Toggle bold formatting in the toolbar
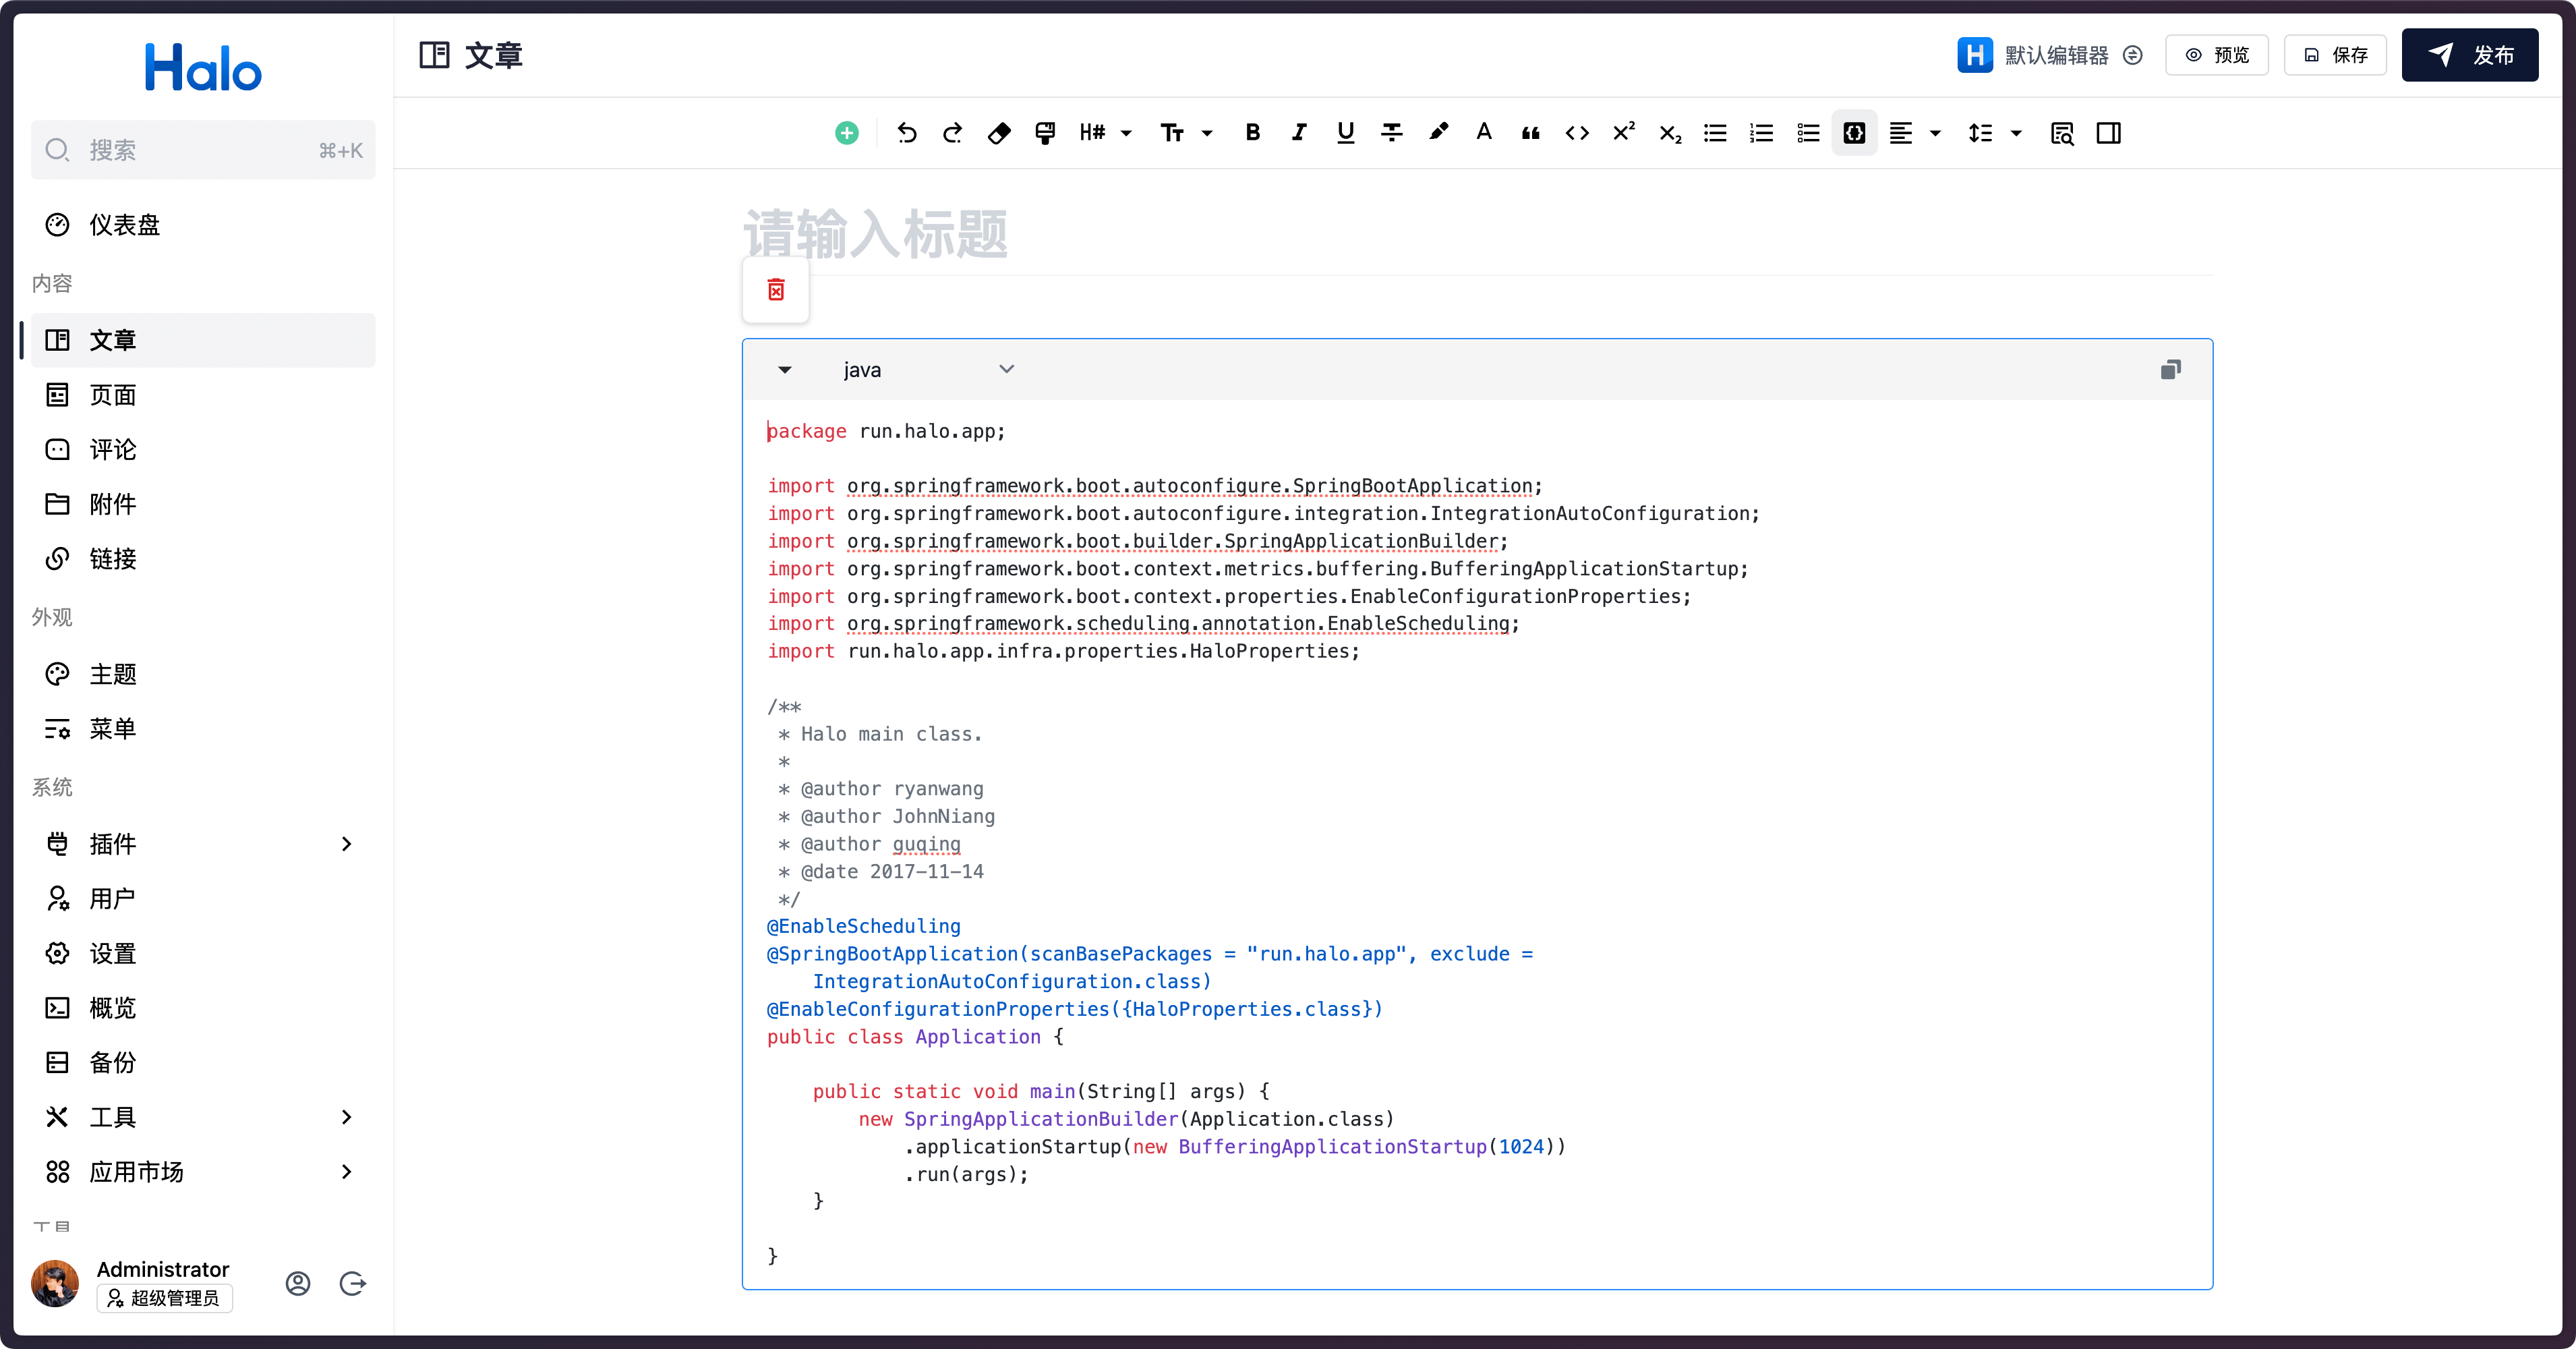Image resolution: width=2576 pixels, height=1349 pixels. [x=1252, y=133]
